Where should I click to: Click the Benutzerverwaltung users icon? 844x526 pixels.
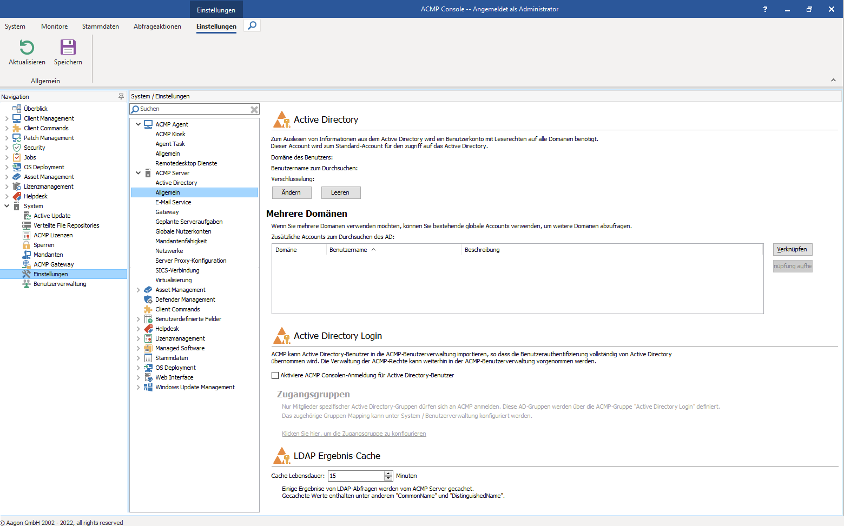coord(27,284)
